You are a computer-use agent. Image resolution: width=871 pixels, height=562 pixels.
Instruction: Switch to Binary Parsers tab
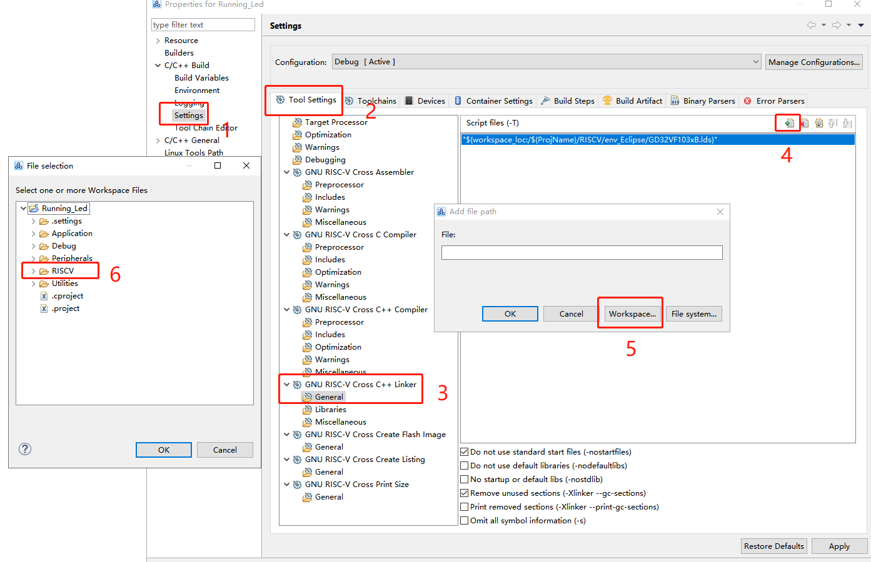click(x=703, y=101)
